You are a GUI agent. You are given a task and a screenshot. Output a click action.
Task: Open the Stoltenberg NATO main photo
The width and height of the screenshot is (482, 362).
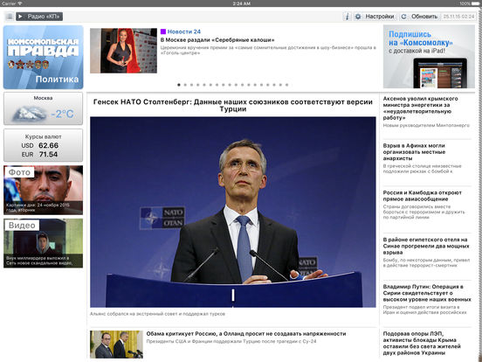(232, 212)
